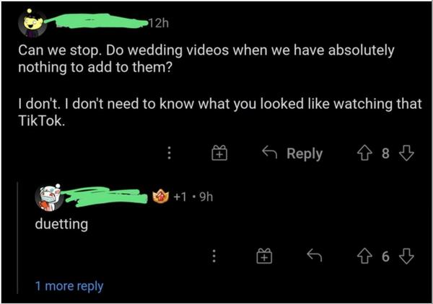Screen dimensions: 433x304
Task: Upvote the "duetting" reply
Action: [x=364, y=256]
